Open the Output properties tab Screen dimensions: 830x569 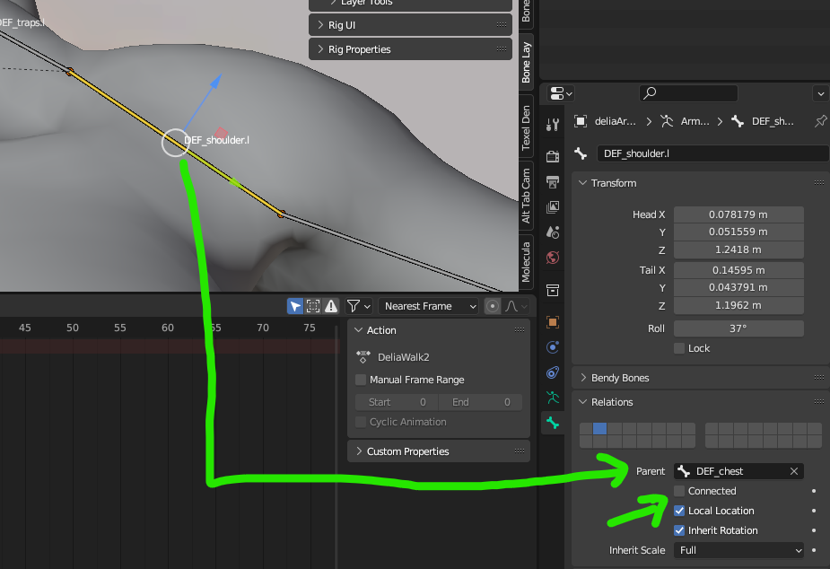coord(553,181)
